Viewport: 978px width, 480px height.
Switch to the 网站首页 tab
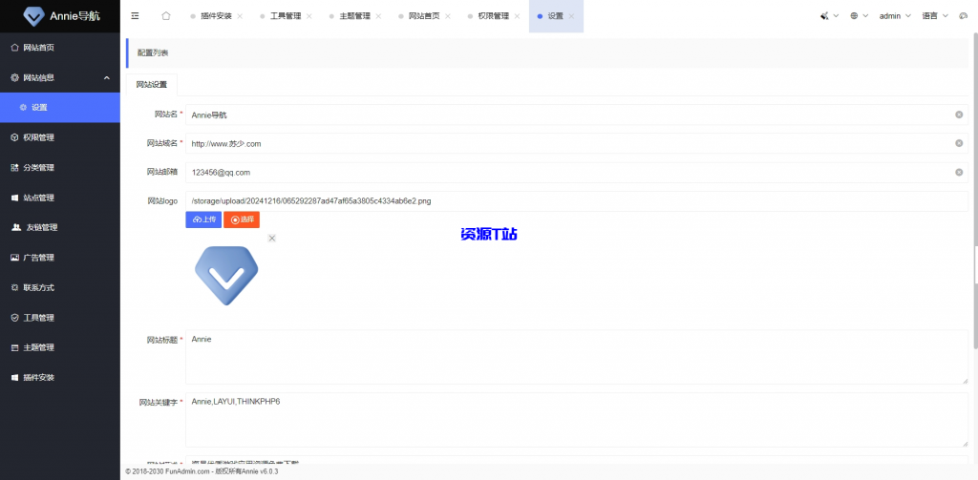click(x=423, y=16)
